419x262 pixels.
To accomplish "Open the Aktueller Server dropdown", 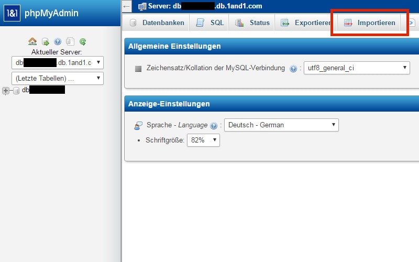I will click(x=58, y=62).
